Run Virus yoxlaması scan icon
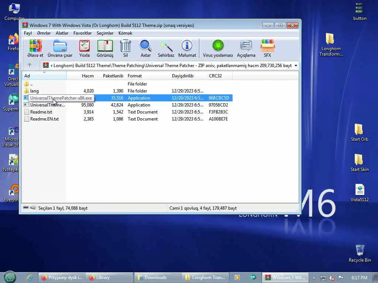The image size is (378, 283). click(218, 49)
